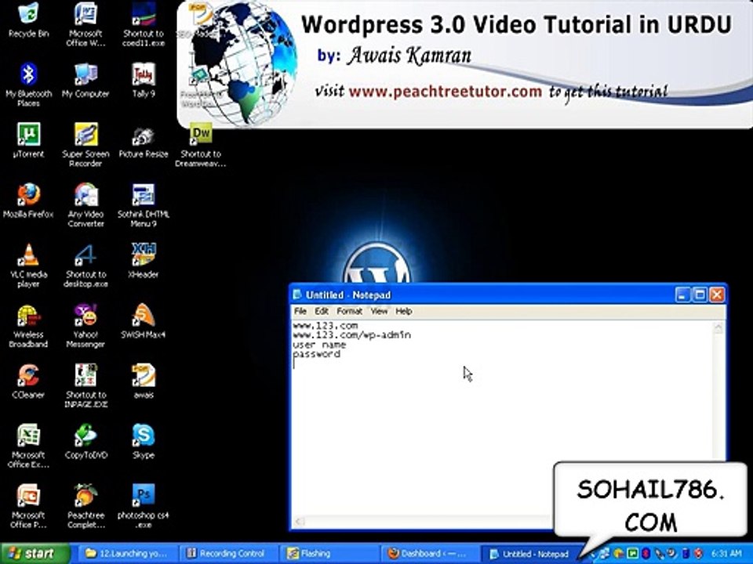Click Untitled - Notepad taskbar button
The height and width of the screenshot is (564, 753).
530,554
